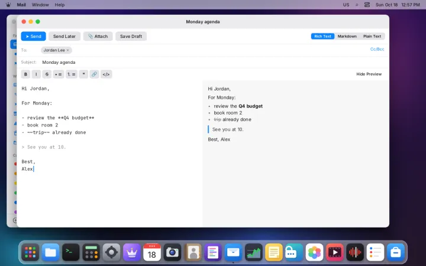Open the Mail menu in the menu bar
Image resolution: width=426 pixels, height=266 pixels.
click(21, 5)
